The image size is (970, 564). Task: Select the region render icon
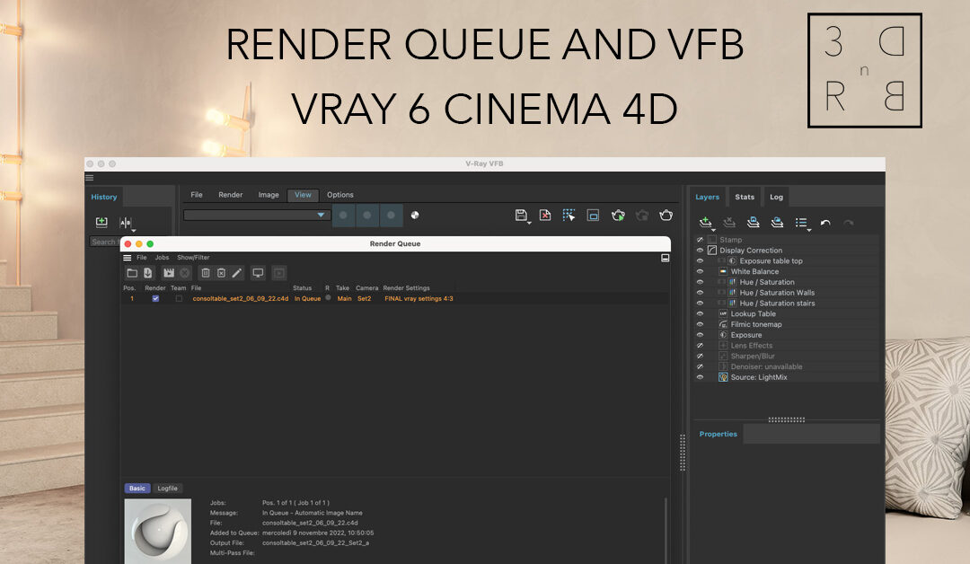tap(569, 215)
